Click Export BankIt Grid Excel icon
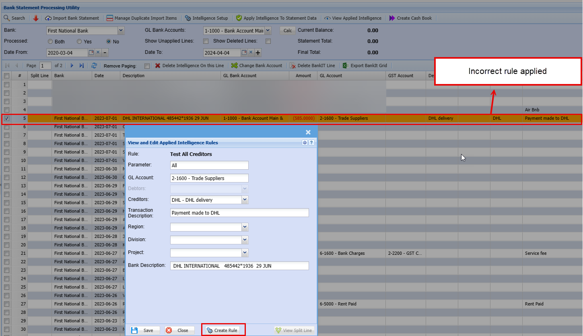 (x=345, y=66)
